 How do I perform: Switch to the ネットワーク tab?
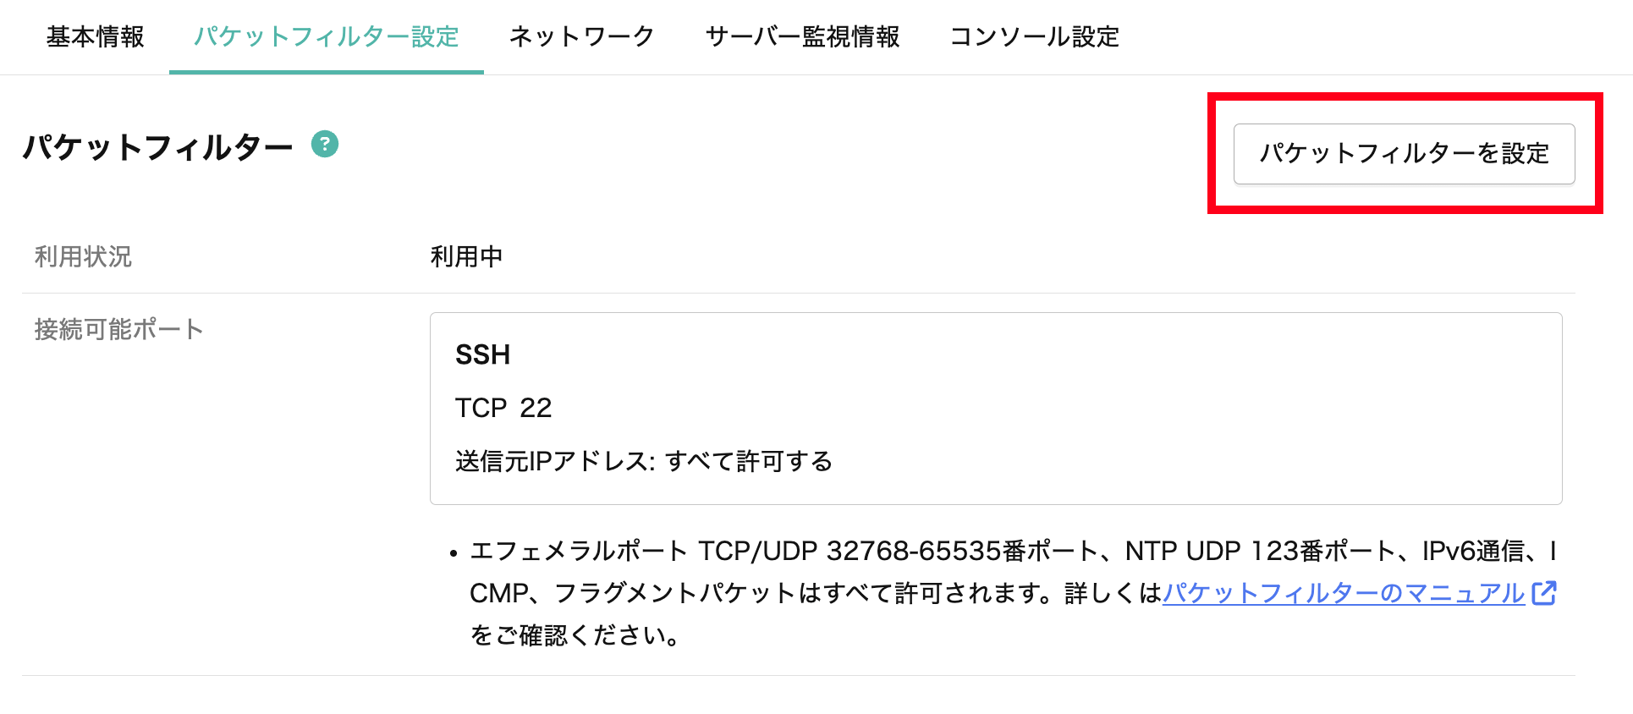click(582, 37)
